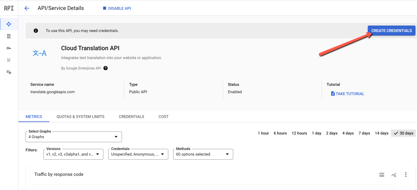Open metrics explorer icon on Traffic chart
417x190 pixels.
tap(394, 175)
